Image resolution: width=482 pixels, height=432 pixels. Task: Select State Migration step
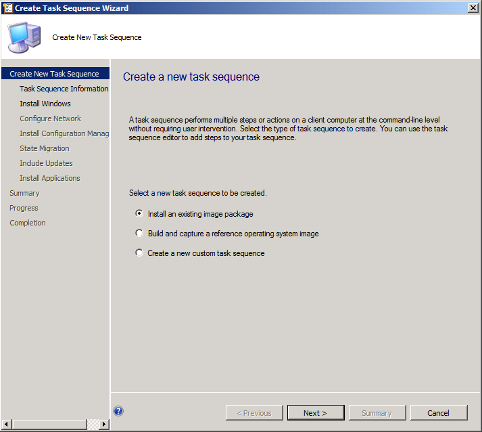pos(45,148)
